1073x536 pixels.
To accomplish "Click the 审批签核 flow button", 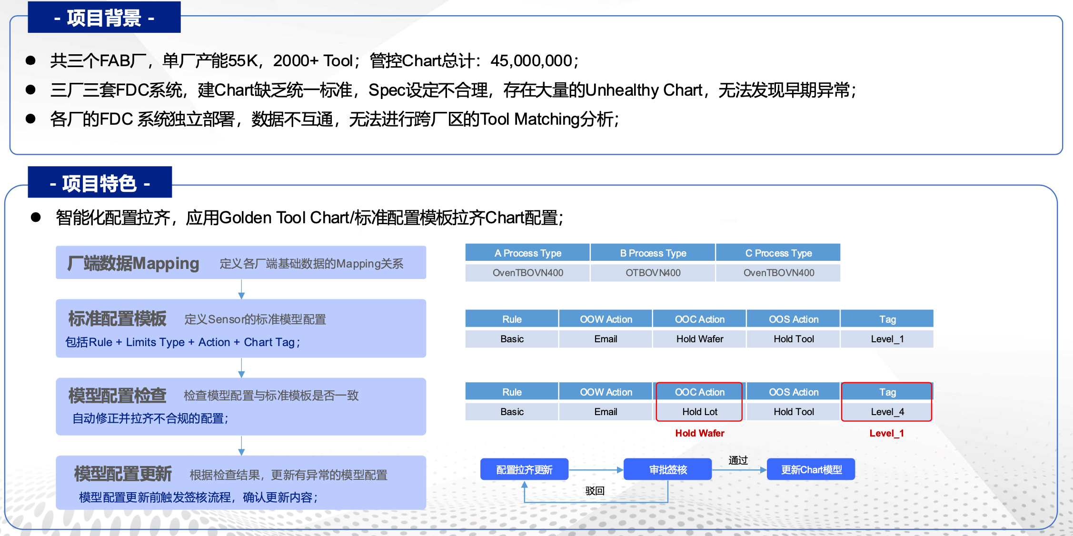I will coord(667,470).
